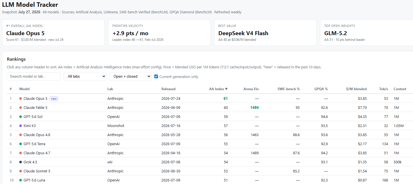Sort by the Tok/s column header
The height and width of the screenshot is (184, 413).
(383, 89)
